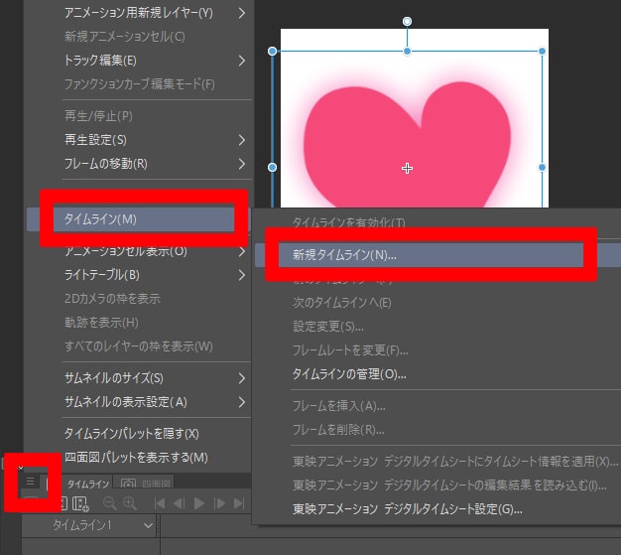Choose 四面図パレットを表示する(M)
Viewport: 621px width, 555px height.
coord(136,458)
